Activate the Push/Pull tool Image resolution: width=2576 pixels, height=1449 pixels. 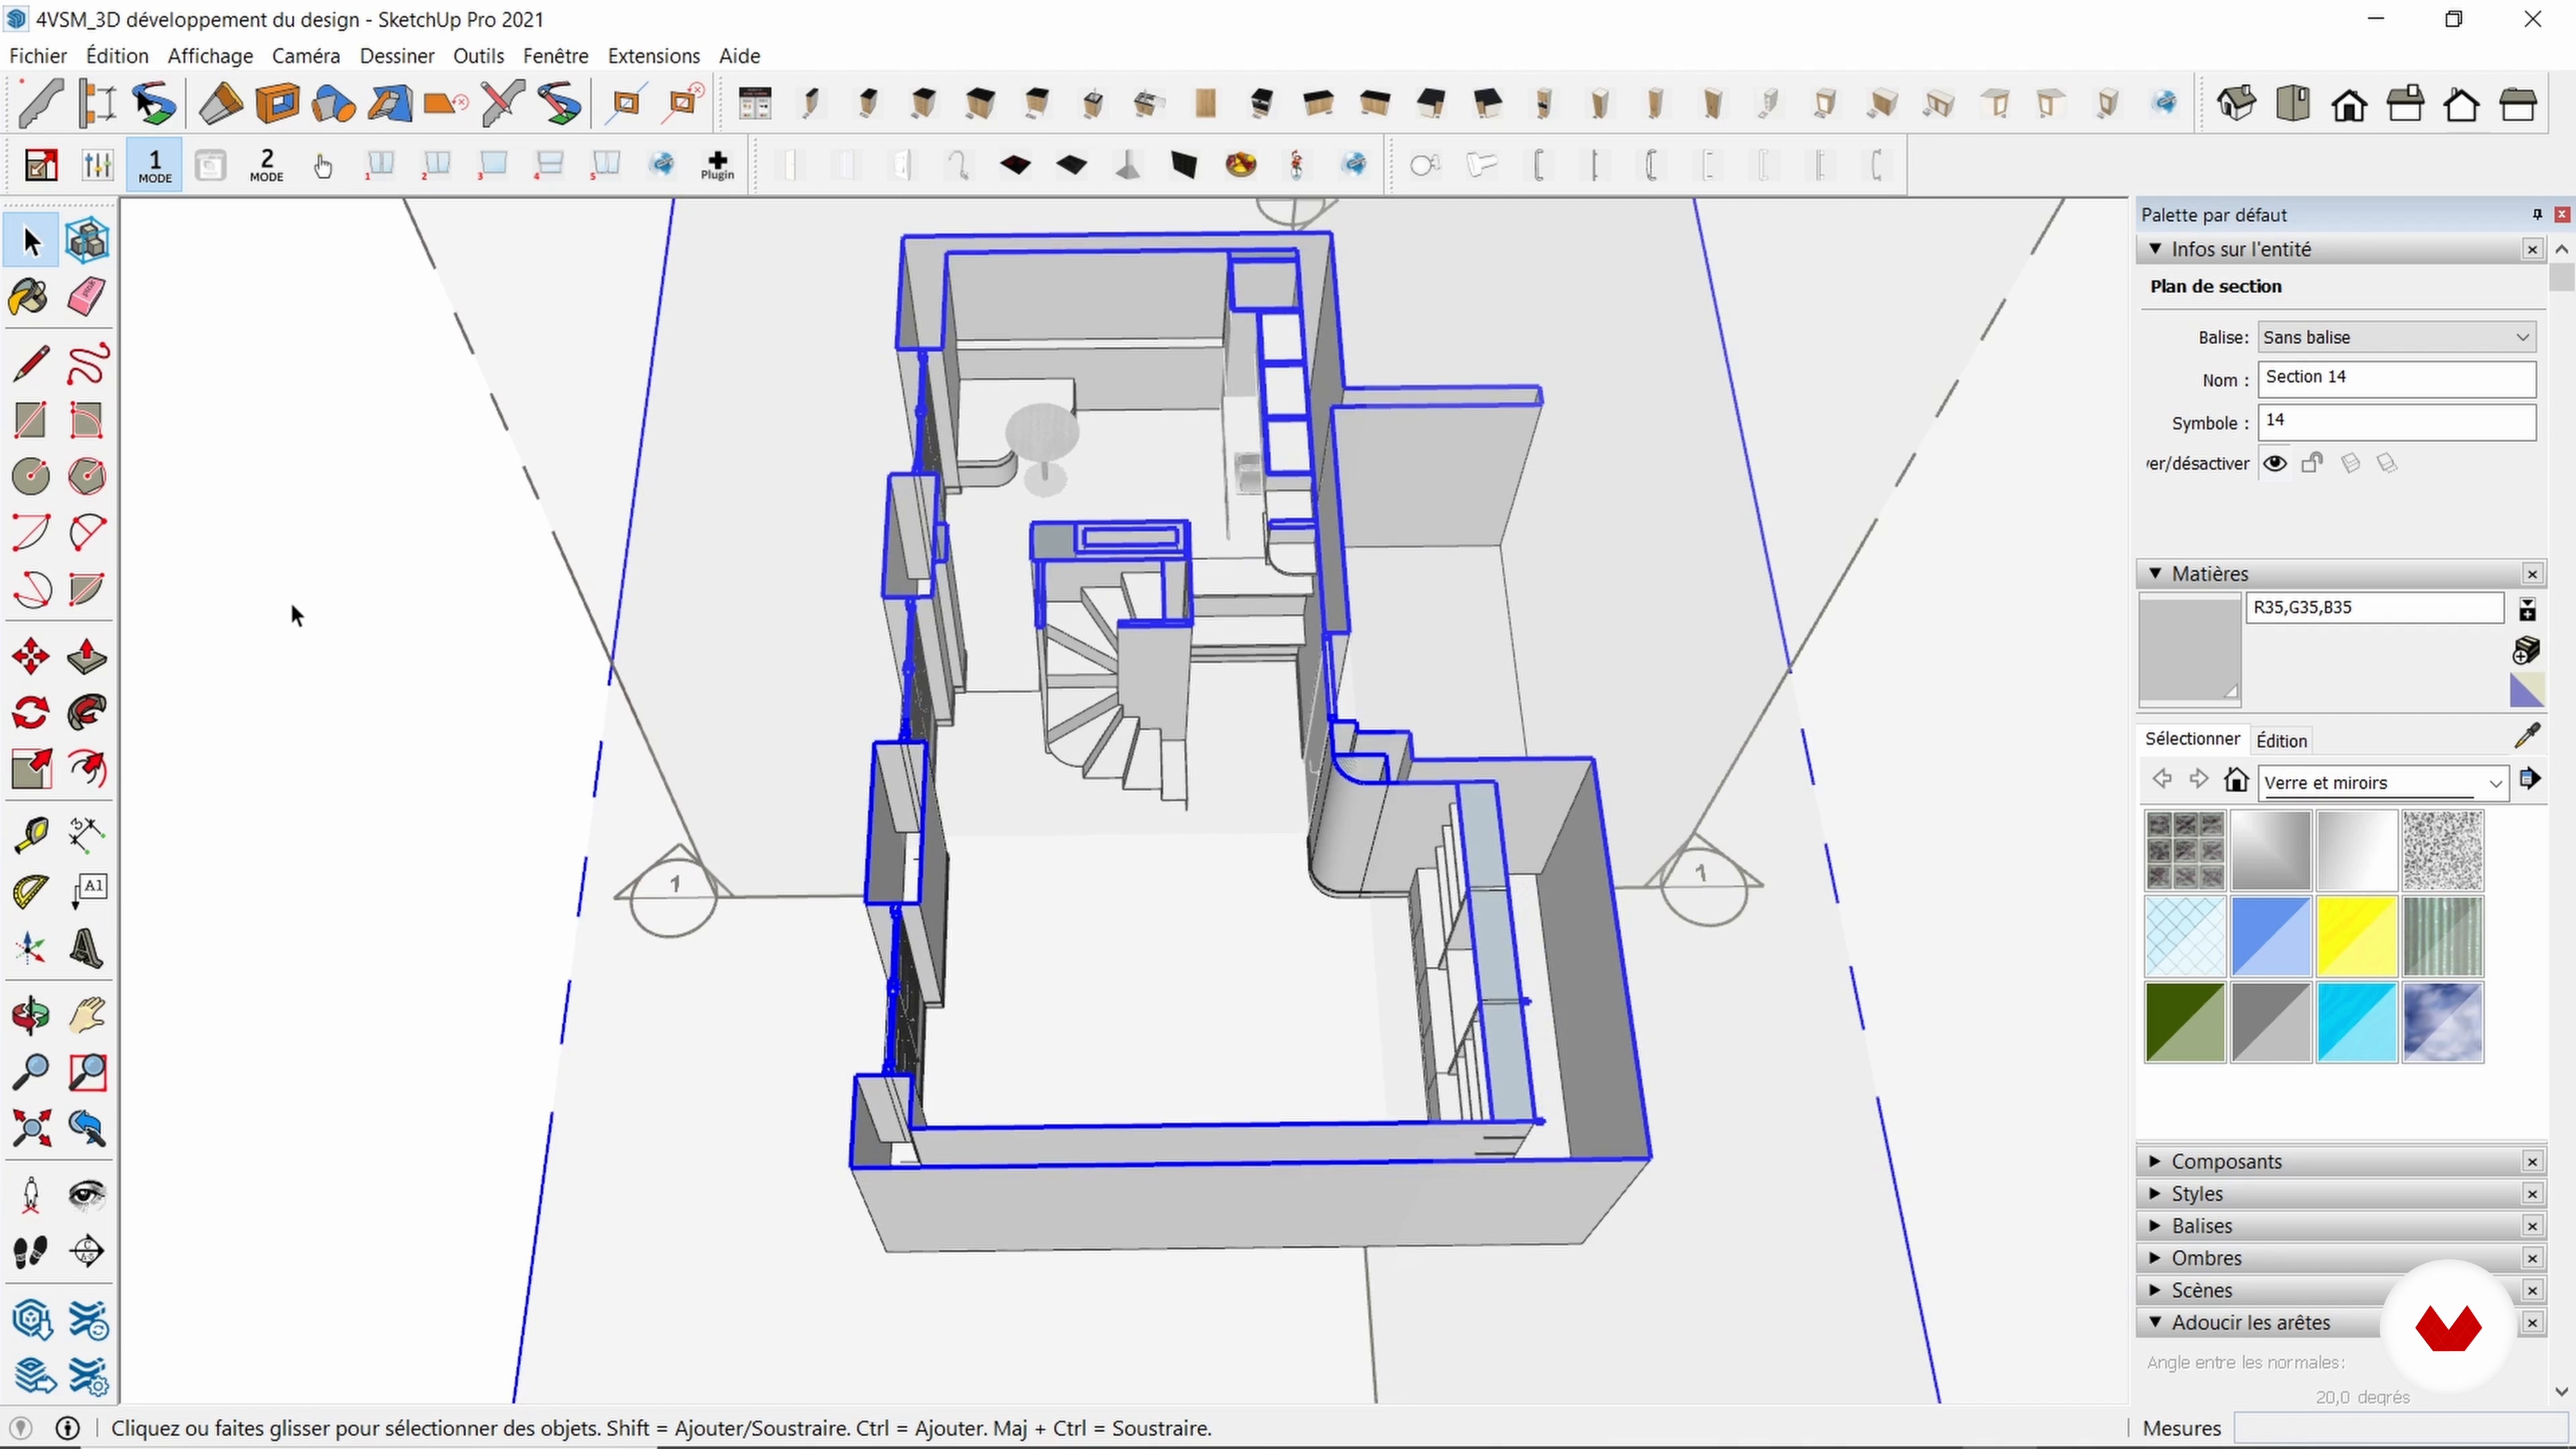(87, 657)
